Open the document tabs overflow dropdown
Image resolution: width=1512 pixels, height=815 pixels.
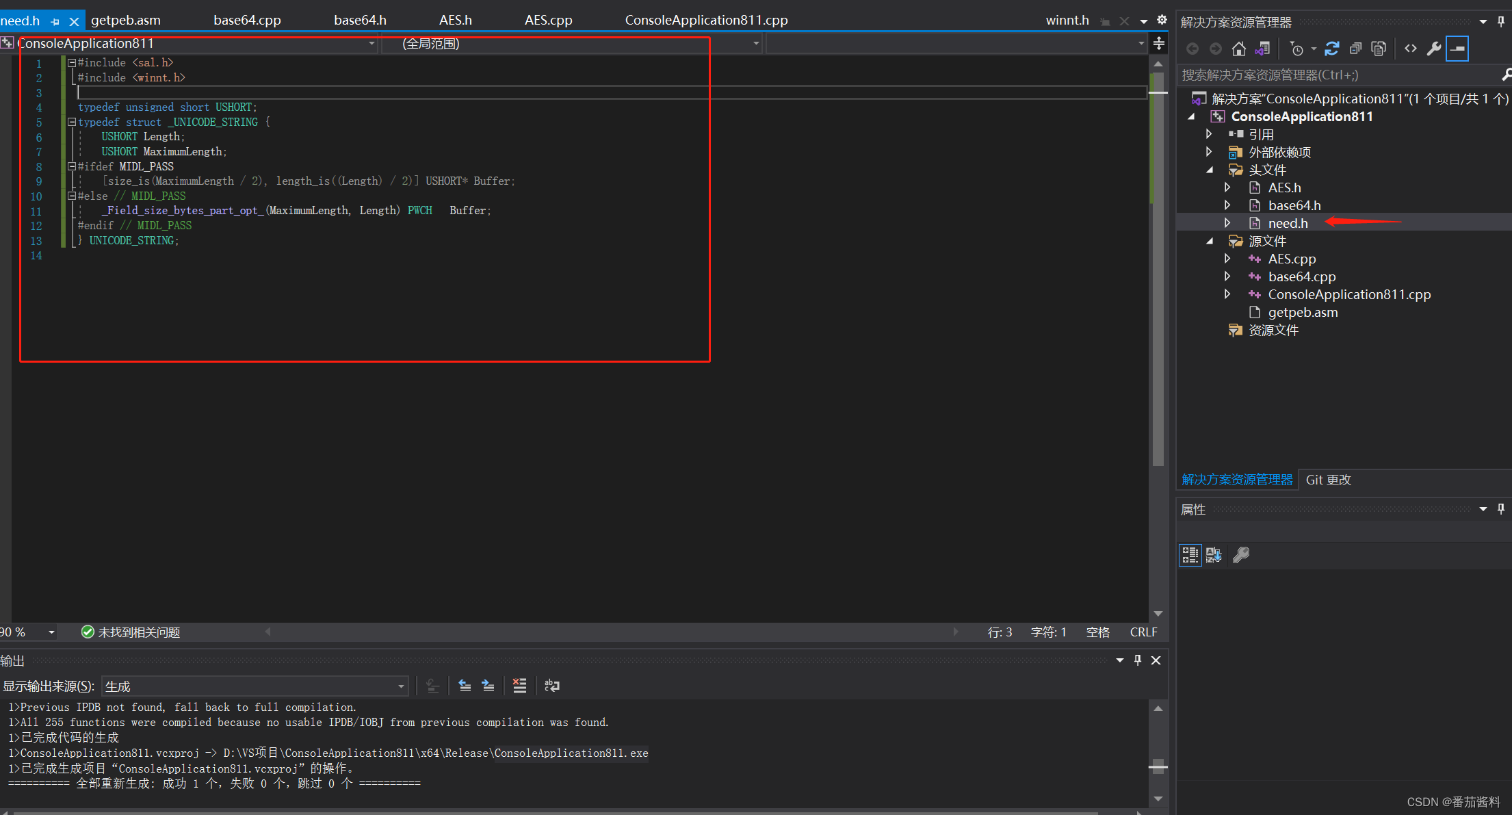(1144, 21)
